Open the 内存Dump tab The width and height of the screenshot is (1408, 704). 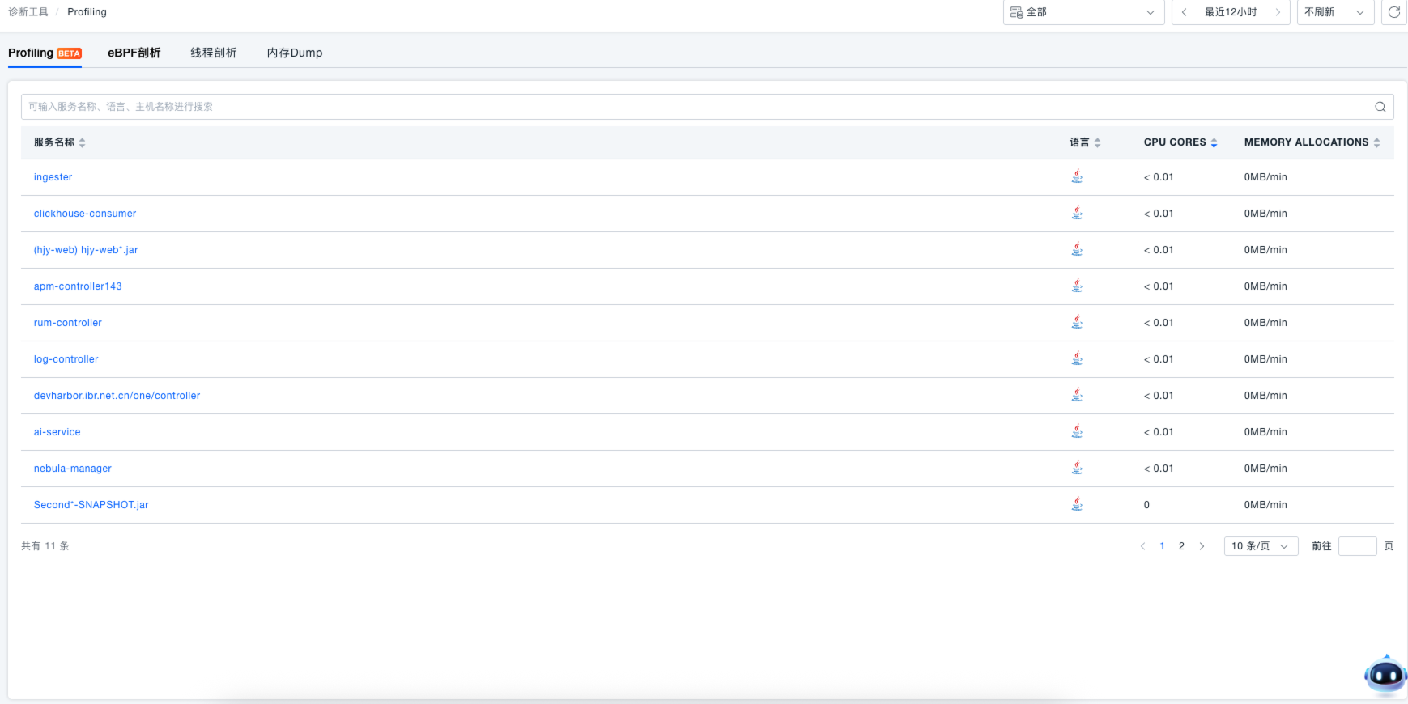tap(294, 53)
